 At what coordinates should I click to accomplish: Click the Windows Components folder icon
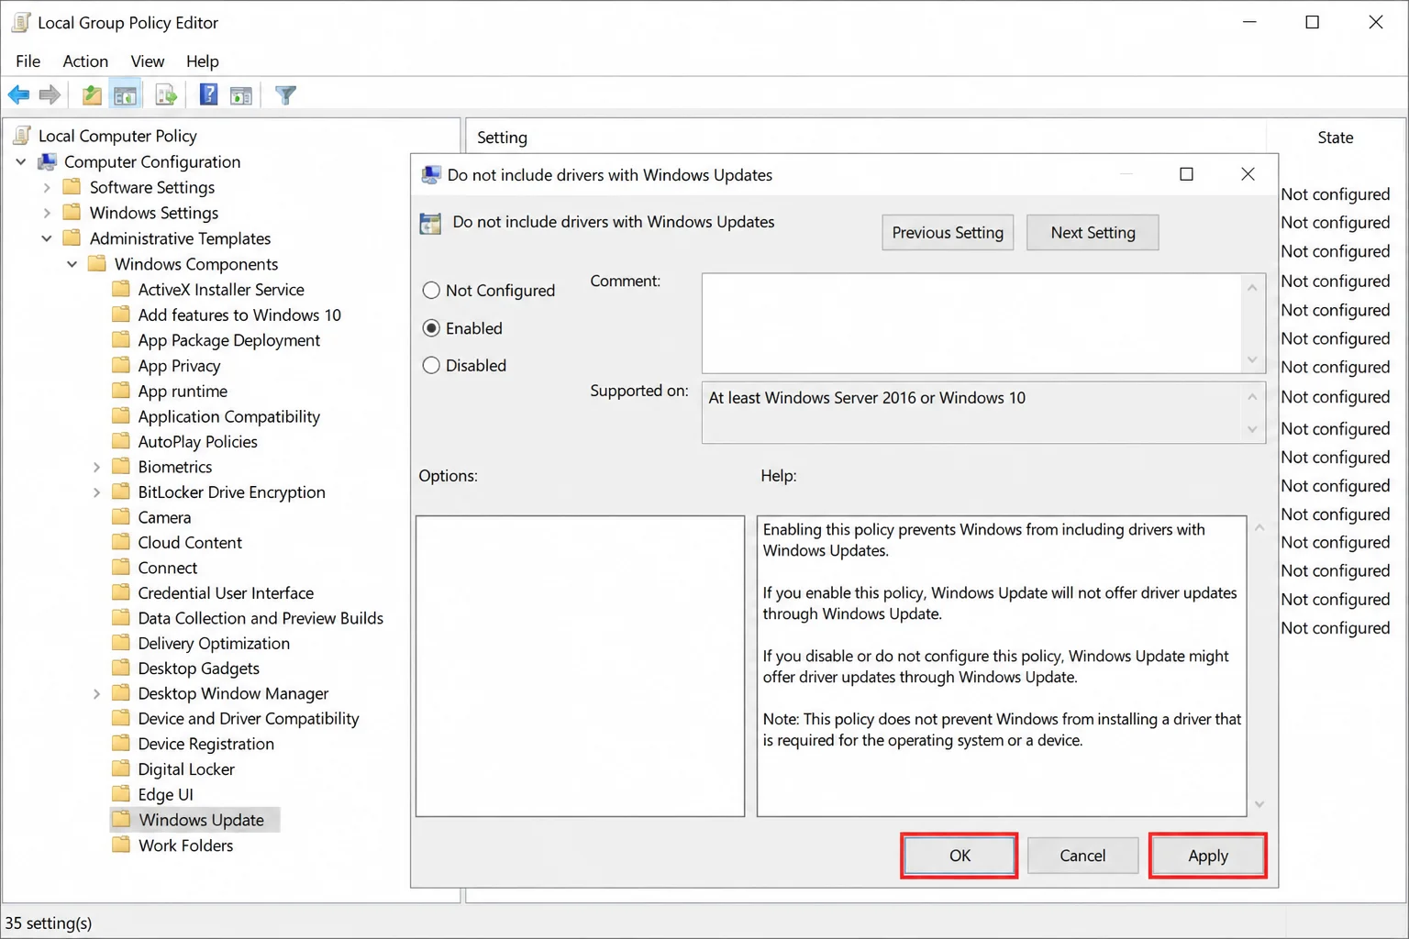click(x=97, y=264)
